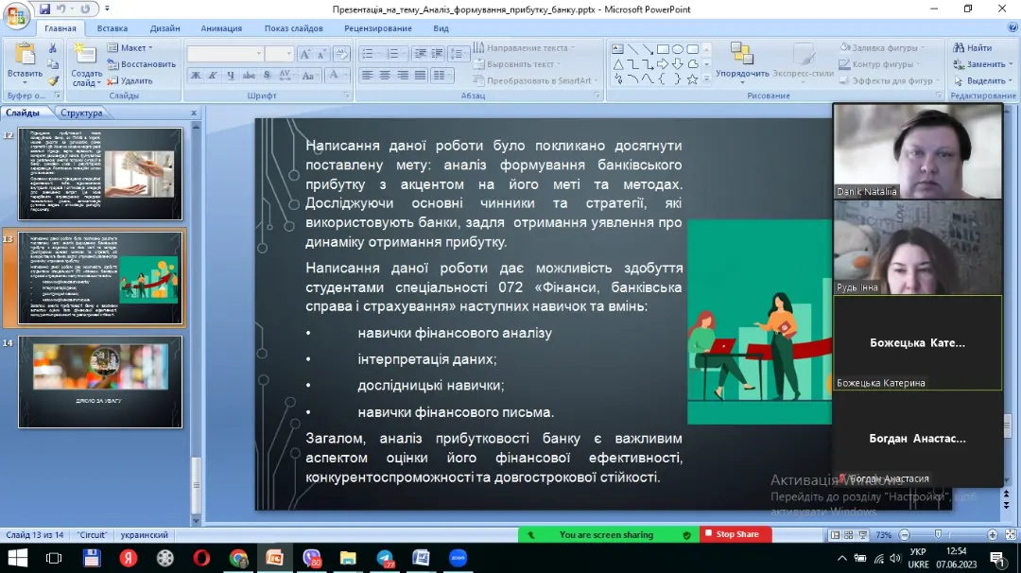
Task: Switch to the Вставка ribbon tab
Action: point(112,28)
